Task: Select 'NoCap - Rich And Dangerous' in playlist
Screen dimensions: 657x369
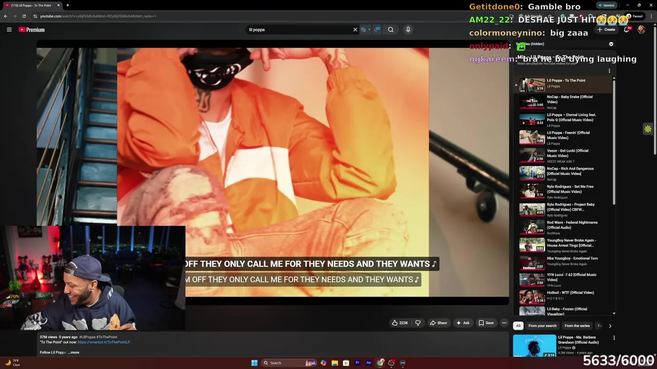Action: click(x=562, y=174)
